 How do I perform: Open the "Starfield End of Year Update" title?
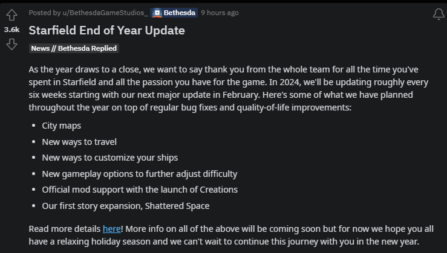[x=107, y=30]
